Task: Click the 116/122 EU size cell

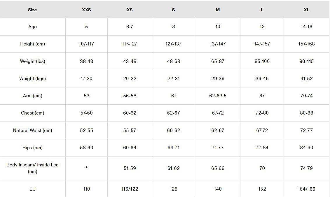Action: click(130, 189)
